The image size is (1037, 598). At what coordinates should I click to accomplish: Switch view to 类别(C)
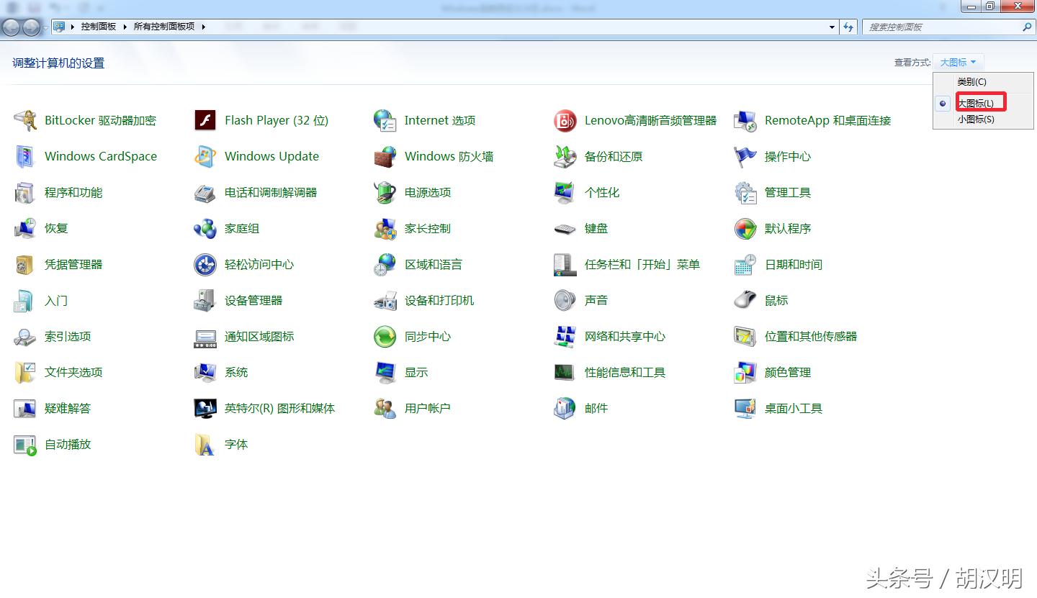tap(972, 81)
